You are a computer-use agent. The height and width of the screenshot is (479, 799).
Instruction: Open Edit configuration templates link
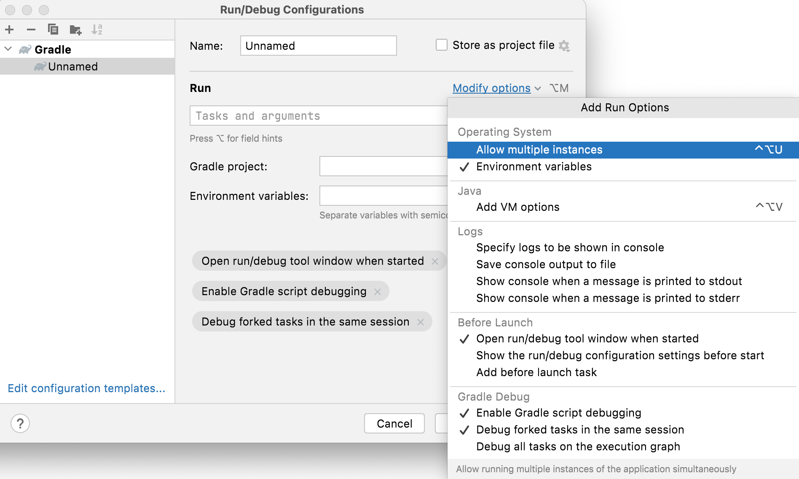[x=86, y=388]
